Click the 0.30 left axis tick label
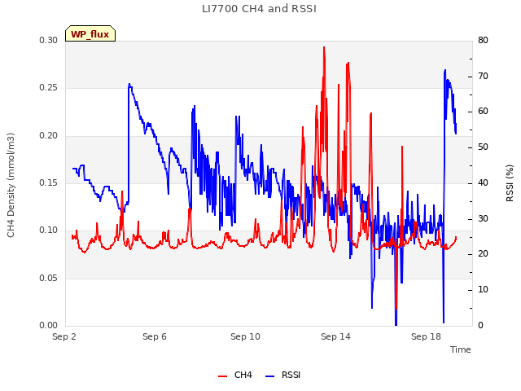This screenshot has height=391, width=521. tap(49, 40)
